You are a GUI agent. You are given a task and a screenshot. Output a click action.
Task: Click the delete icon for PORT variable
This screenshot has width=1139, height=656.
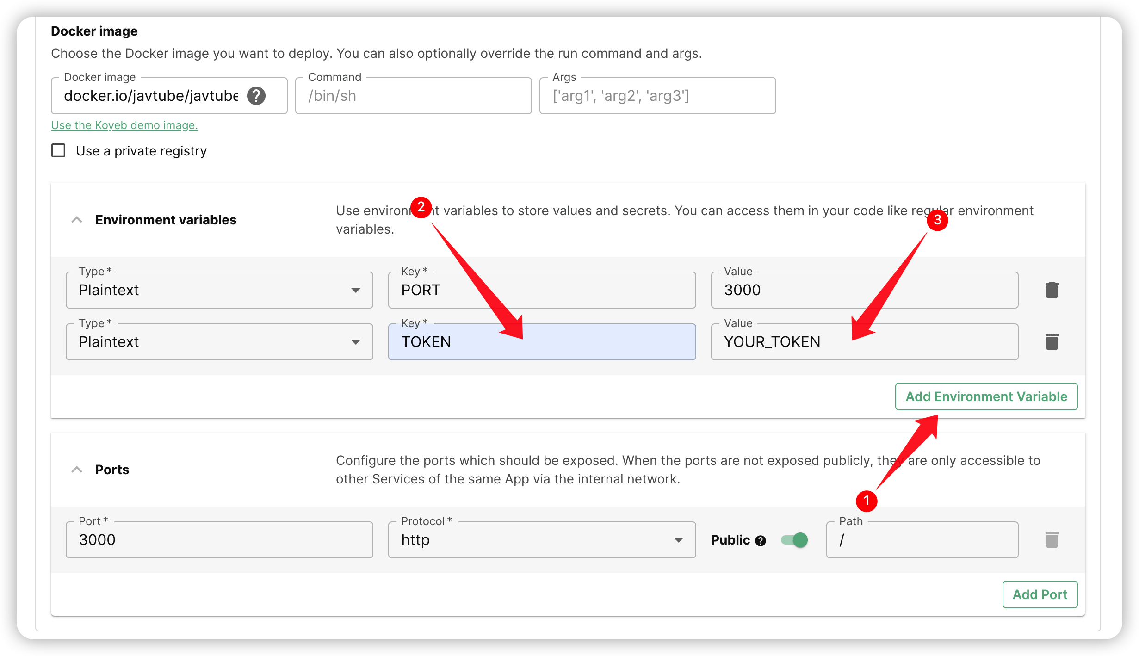coord(1051,290)
